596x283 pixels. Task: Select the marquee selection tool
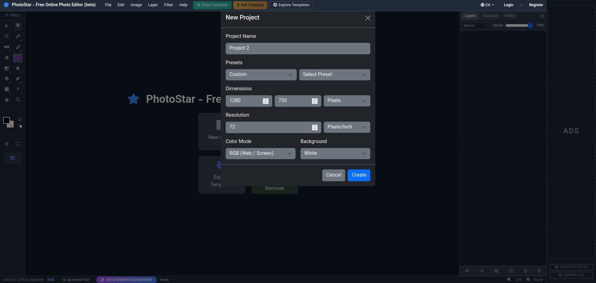tap(18, 26)
